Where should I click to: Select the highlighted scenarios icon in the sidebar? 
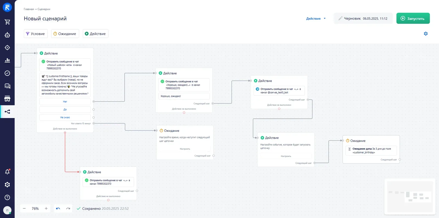[7, 111]
